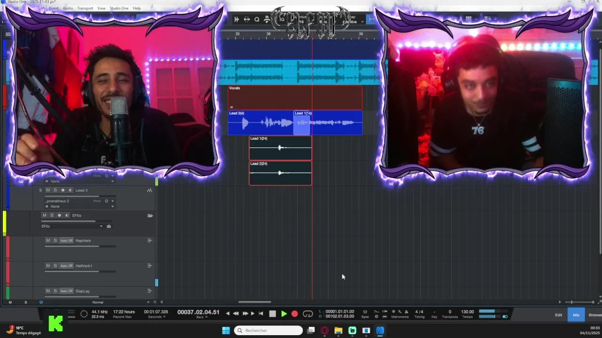Screen dimensions: 602x338
Task: Stop playback with the stop button
Action: [273, 314]
